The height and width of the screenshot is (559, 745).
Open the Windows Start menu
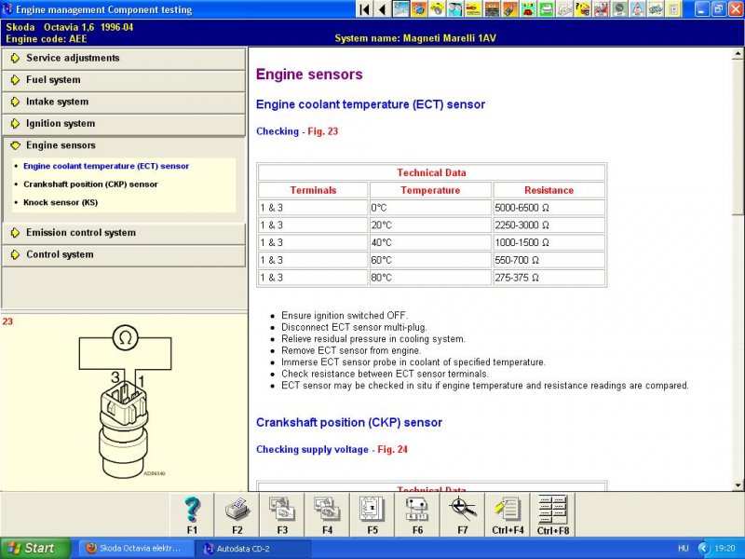coord(35,548)
